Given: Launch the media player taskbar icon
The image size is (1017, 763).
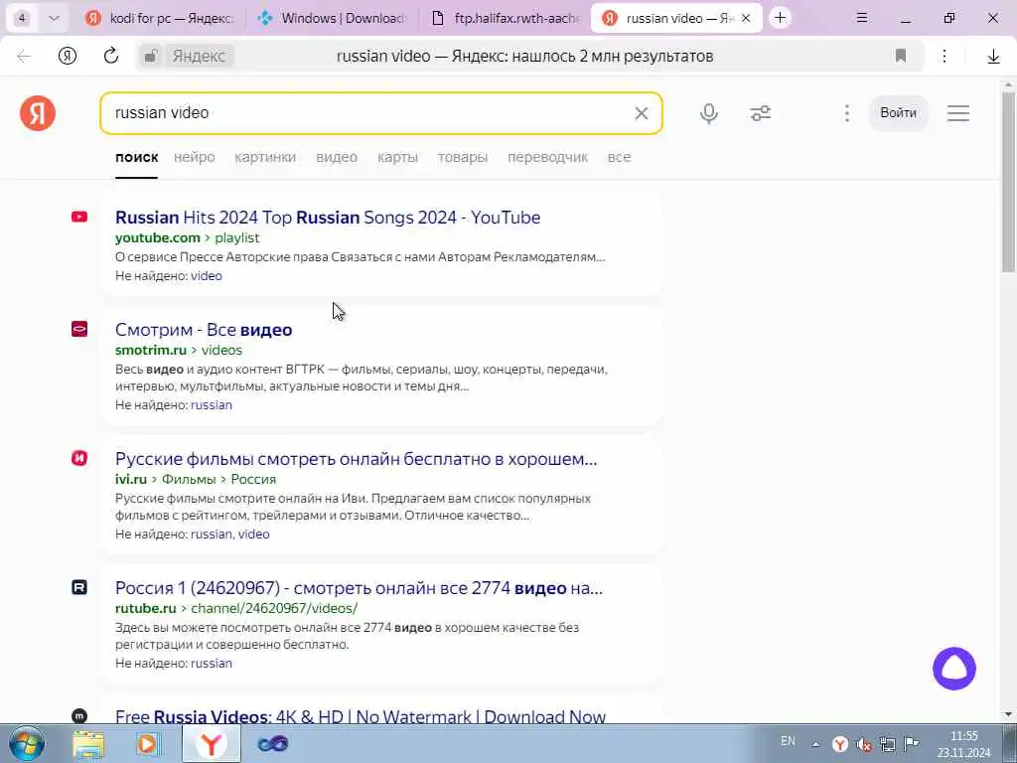Looking at the screenshot, I should (148, 743).
